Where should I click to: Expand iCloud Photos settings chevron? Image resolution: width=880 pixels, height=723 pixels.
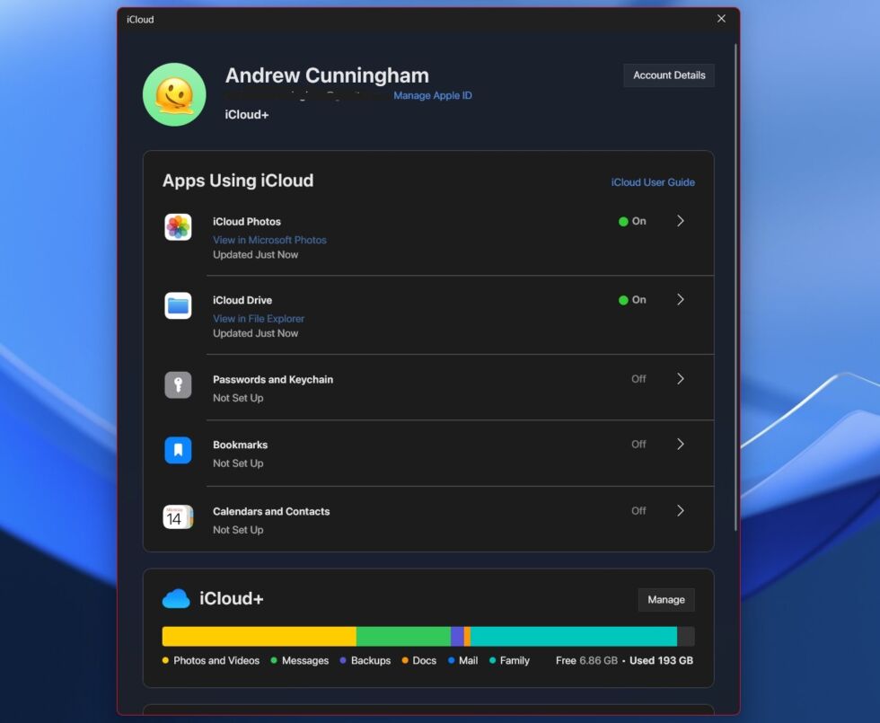[681, 221]
